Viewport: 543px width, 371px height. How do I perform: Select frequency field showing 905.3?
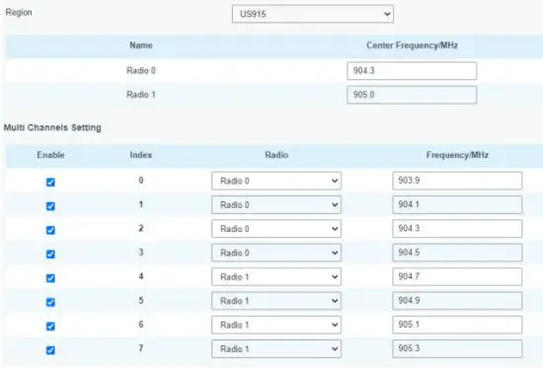click(x=457, y=349)
